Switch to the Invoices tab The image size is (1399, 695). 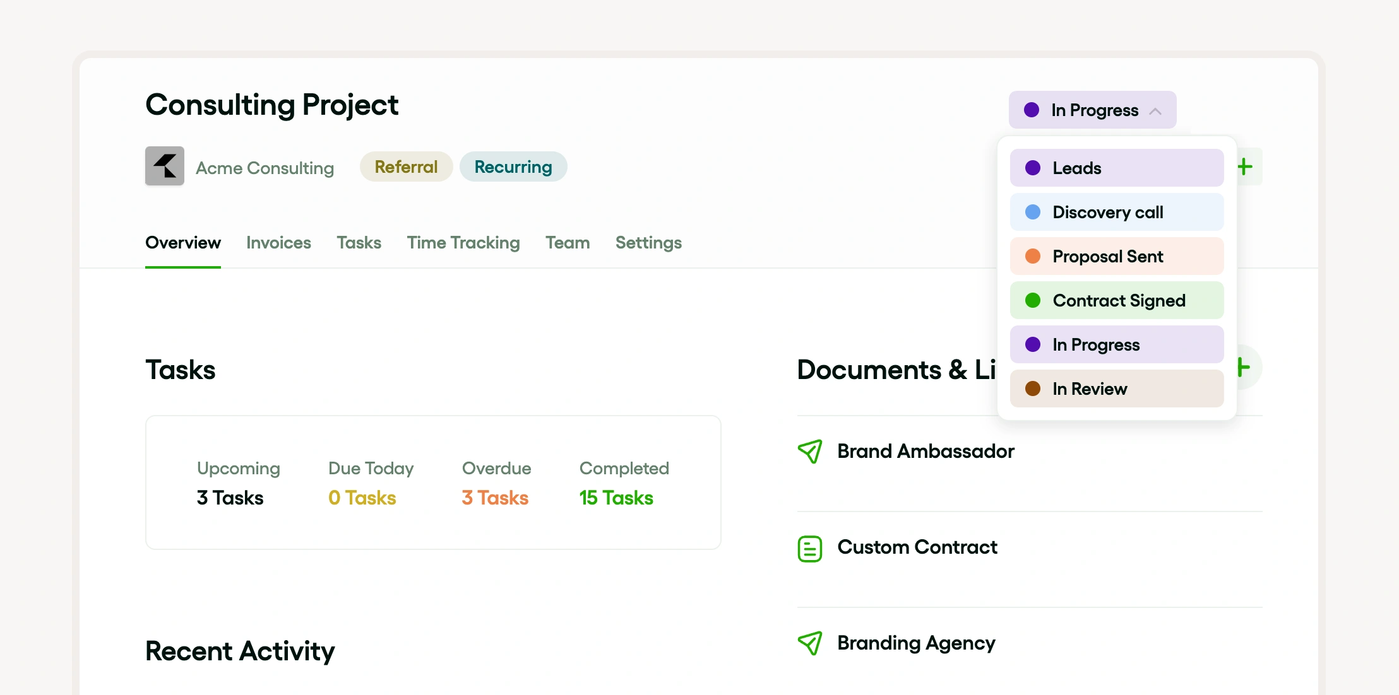pos(278,243)
